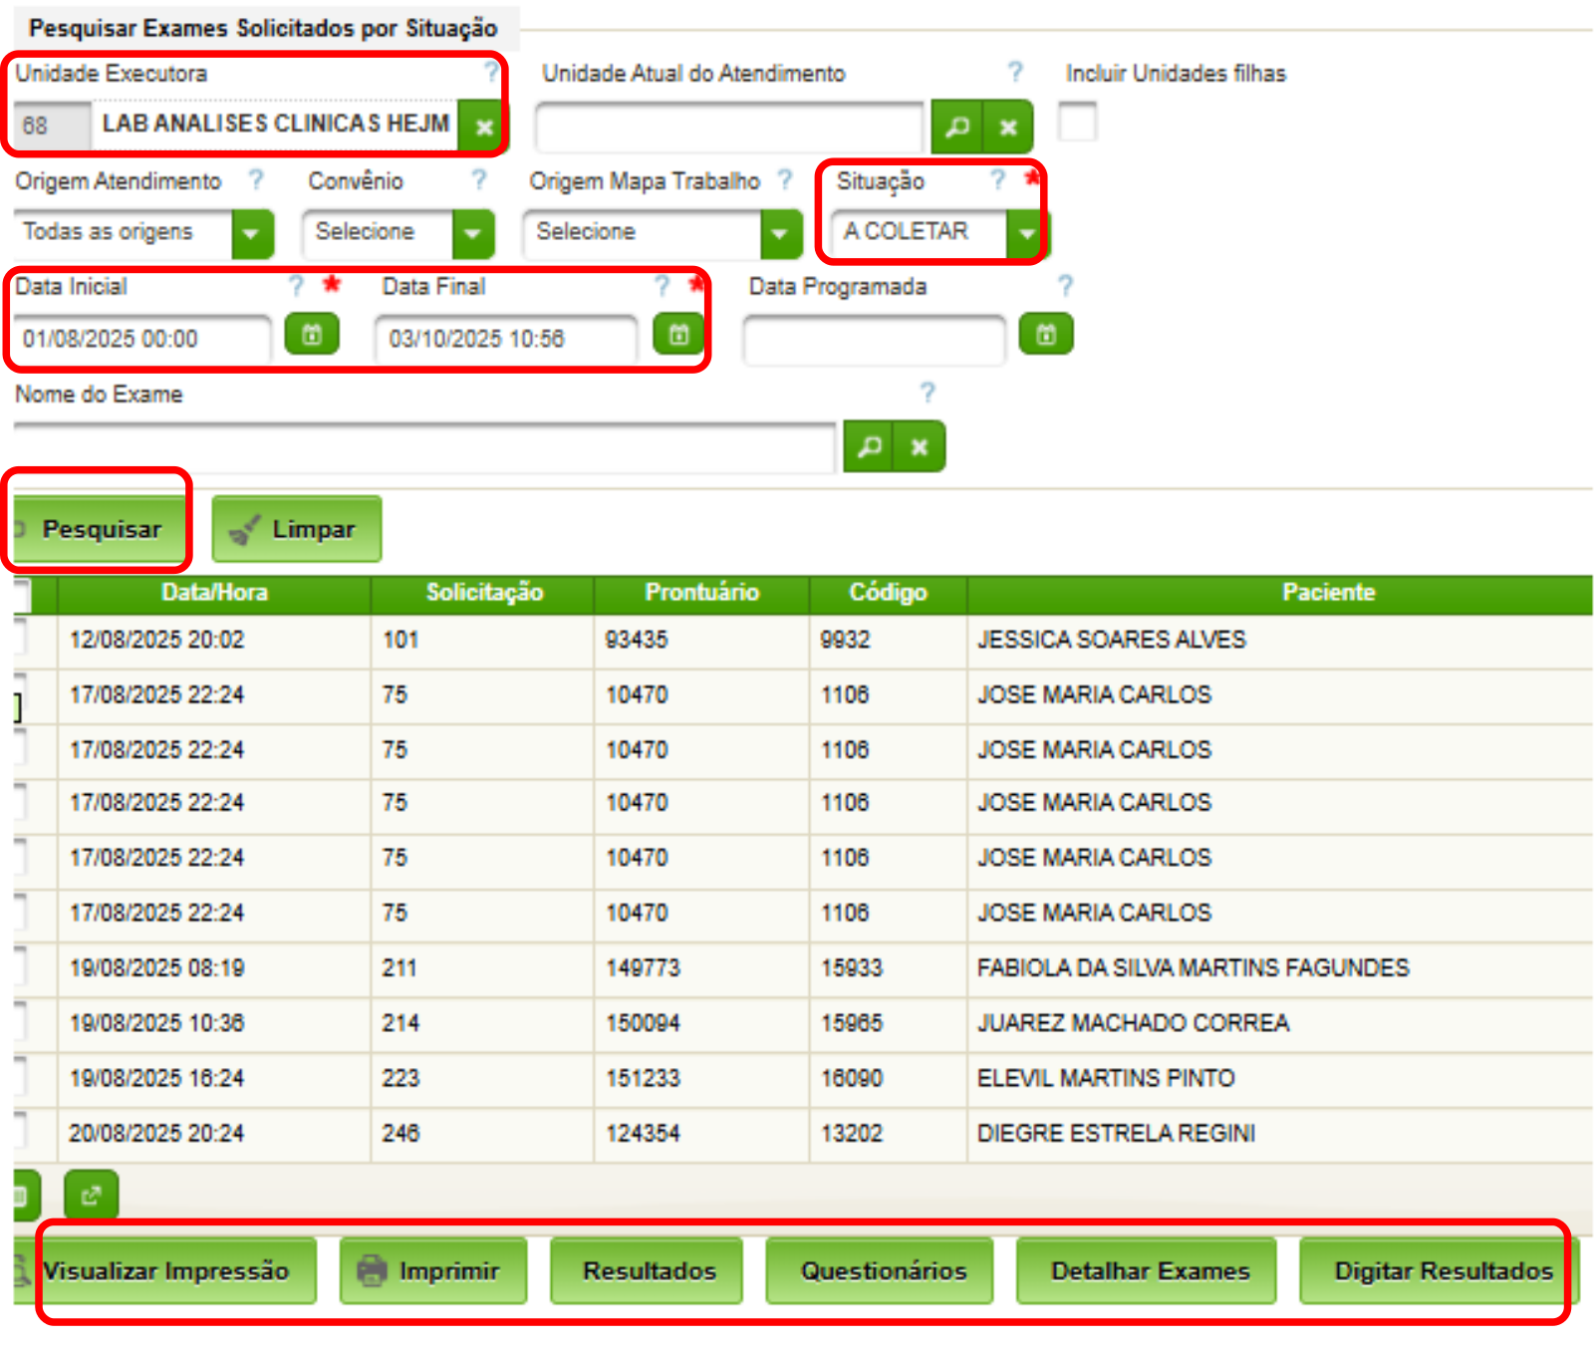Click the Pesquisar button
Image resolution: width=1594 pixels, height=1345 pixels.
click(96, 529)
